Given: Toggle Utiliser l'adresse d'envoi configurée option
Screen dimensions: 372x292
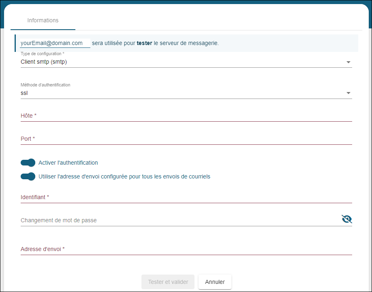Looking at the screenshot, I should point(28,176).
